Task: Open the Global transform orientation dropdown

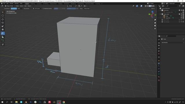Action: tap(71, 6)
